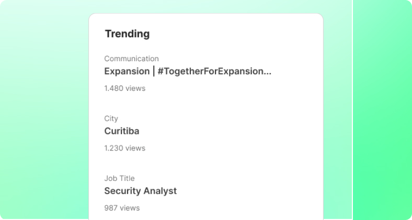Click the 987 views count

click(122, 208)
